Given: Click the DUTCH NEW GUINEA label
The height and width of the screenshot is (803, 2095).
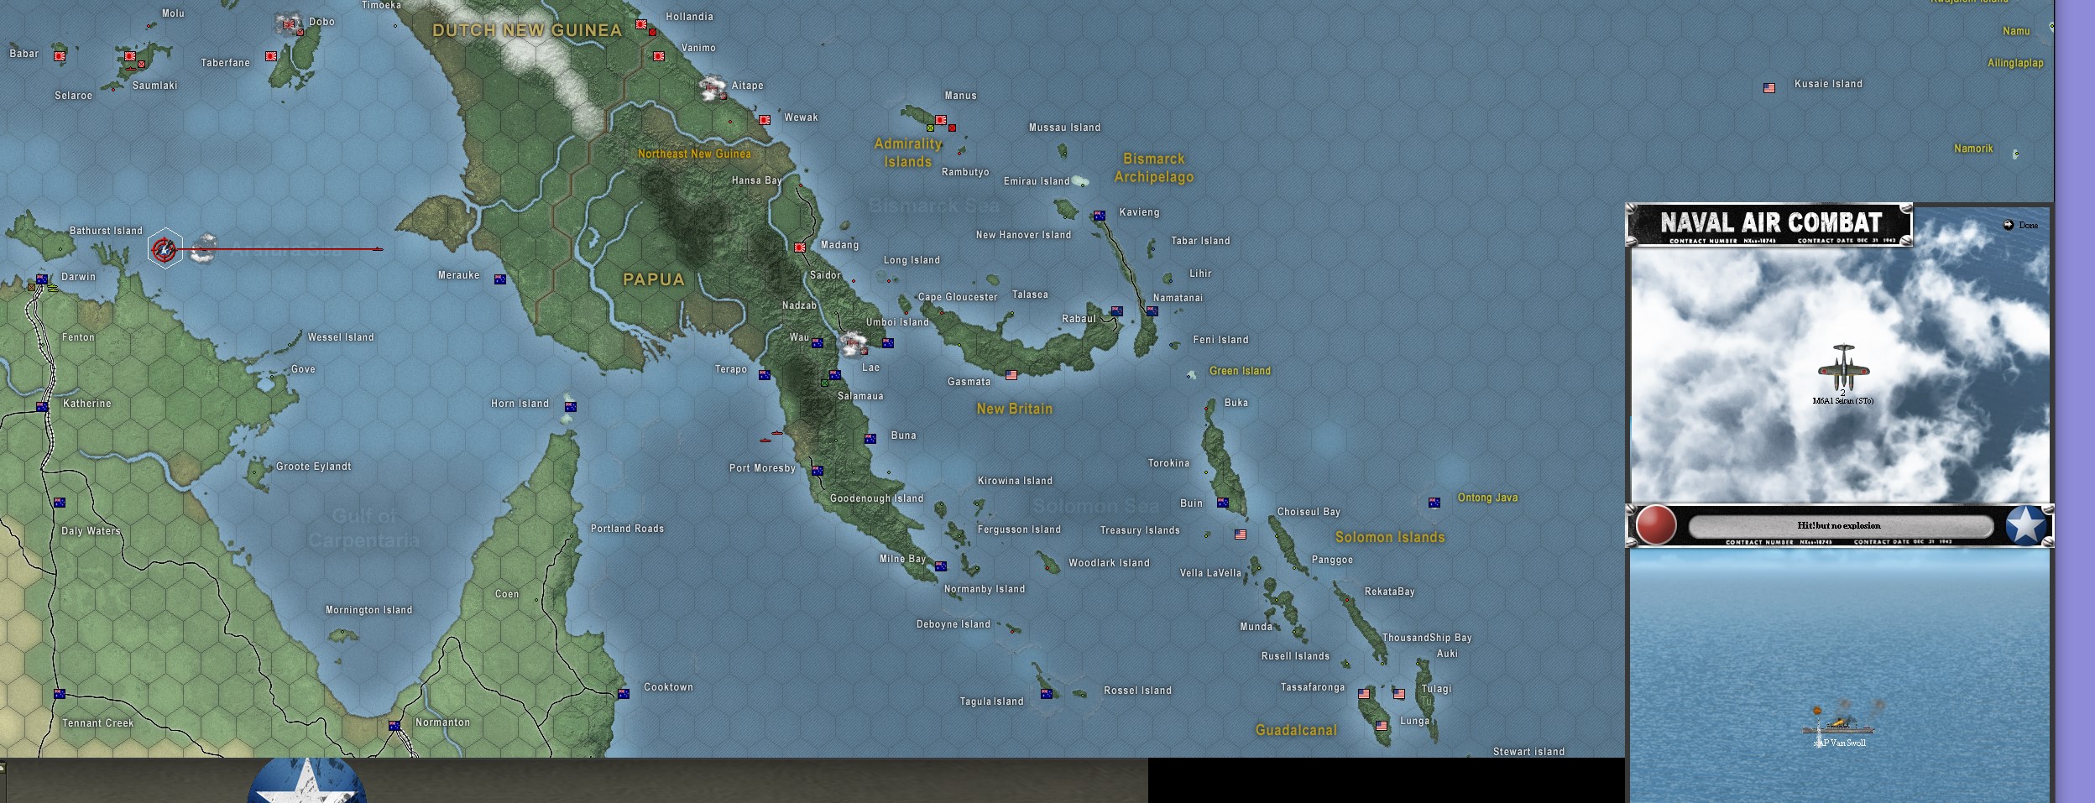Looking at the screenshot, I should click(x=527, y=30).
